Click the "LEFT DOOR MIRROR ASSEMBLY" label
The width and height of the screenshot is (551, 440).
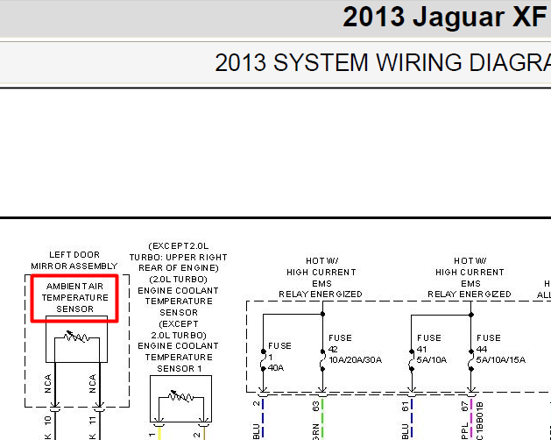point(74,260)
